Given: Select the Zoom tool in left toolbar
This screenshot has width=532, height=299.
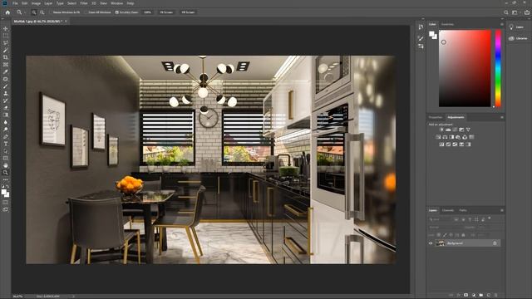Looking at the screenshot, I should pyautogui.click(x=6, y=173).
